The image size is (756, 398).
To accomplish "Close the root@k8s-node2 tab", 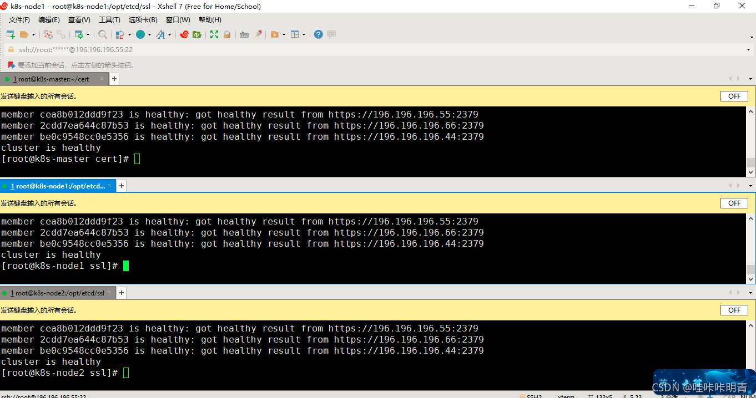I will click(x=109, y=293).
